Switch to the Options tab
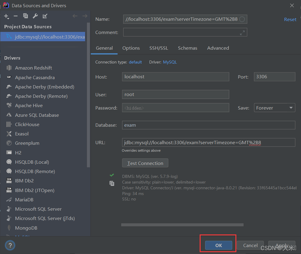301x254 pixels. click(x=131, y=48)
